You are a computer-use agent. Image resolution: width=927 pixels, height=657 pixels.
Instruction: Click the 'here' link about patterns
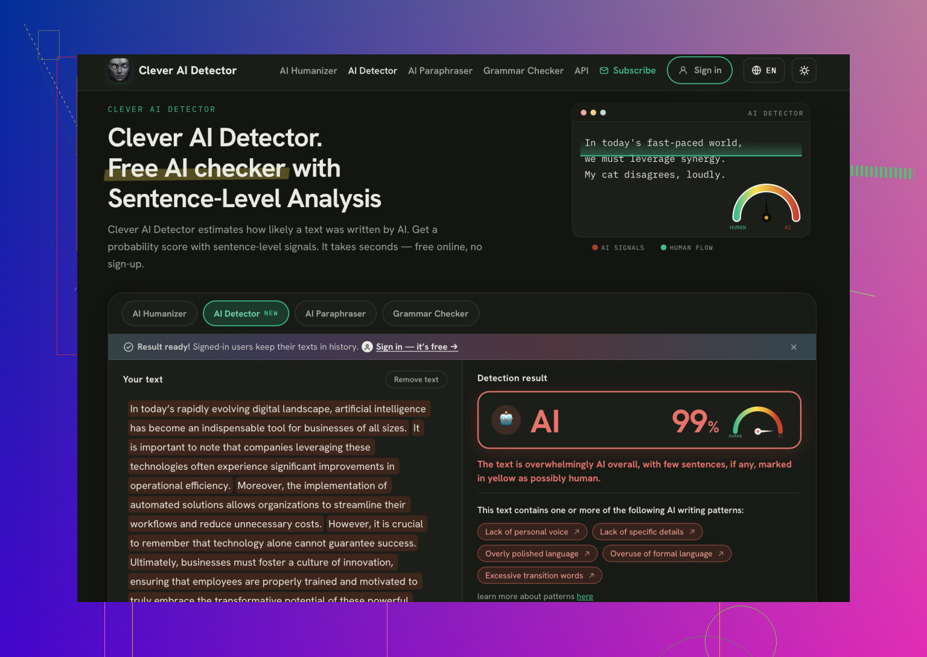tap(585, 597)
